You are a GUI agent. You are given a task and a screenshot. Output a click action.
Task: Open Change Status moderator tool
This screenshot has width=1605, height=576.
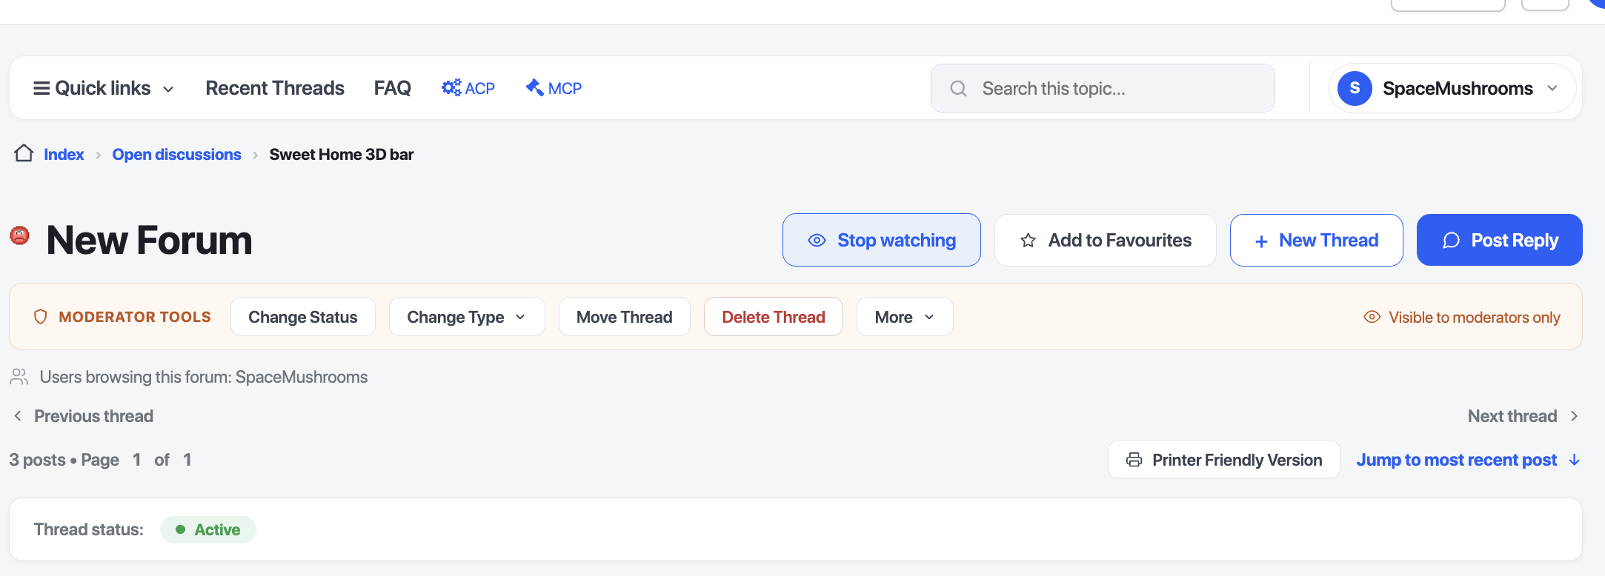(303, 317)
